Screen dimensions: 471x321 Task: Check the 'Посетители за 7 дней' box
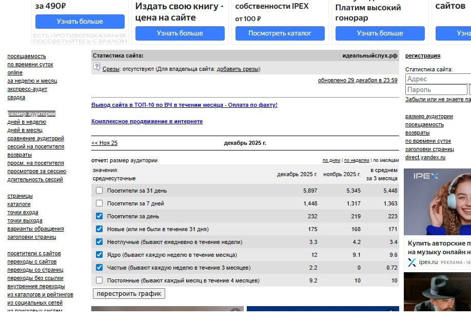pos(100,203)
